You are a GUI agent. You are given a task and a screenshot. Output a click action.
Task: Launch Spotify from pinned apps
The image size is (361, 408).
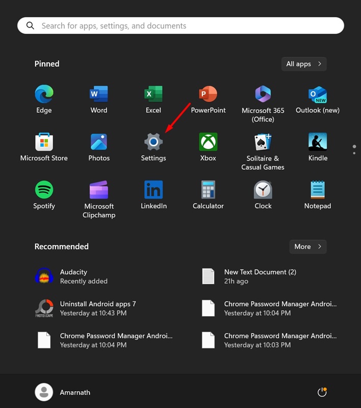pyautogui.click(x=44, y=190)
